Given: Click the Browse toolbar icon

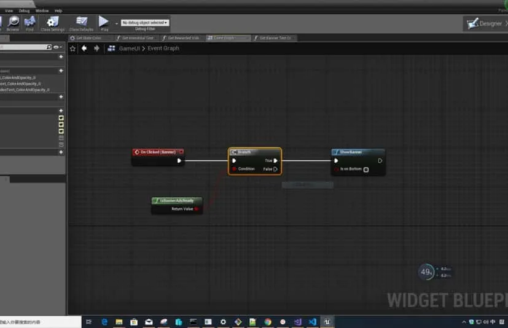Looking at the screenshot, I should pyautogui.click(x=12, y=23).
